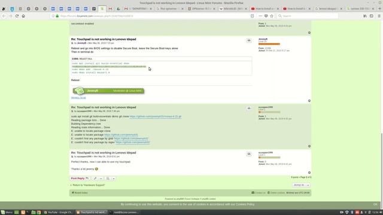383x215 pixels.
Task: Open the root terminal taskbar window
Action: click(125, 213)
